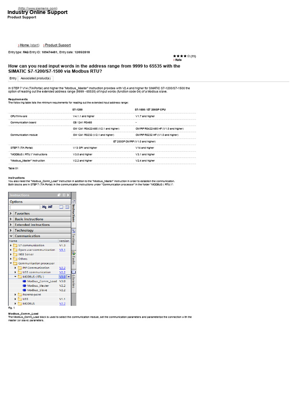Image resolution: width=296 pixels, height=395 pixels.
Task: Switch to the Entry tab
Action: click(x=13, y=79)
